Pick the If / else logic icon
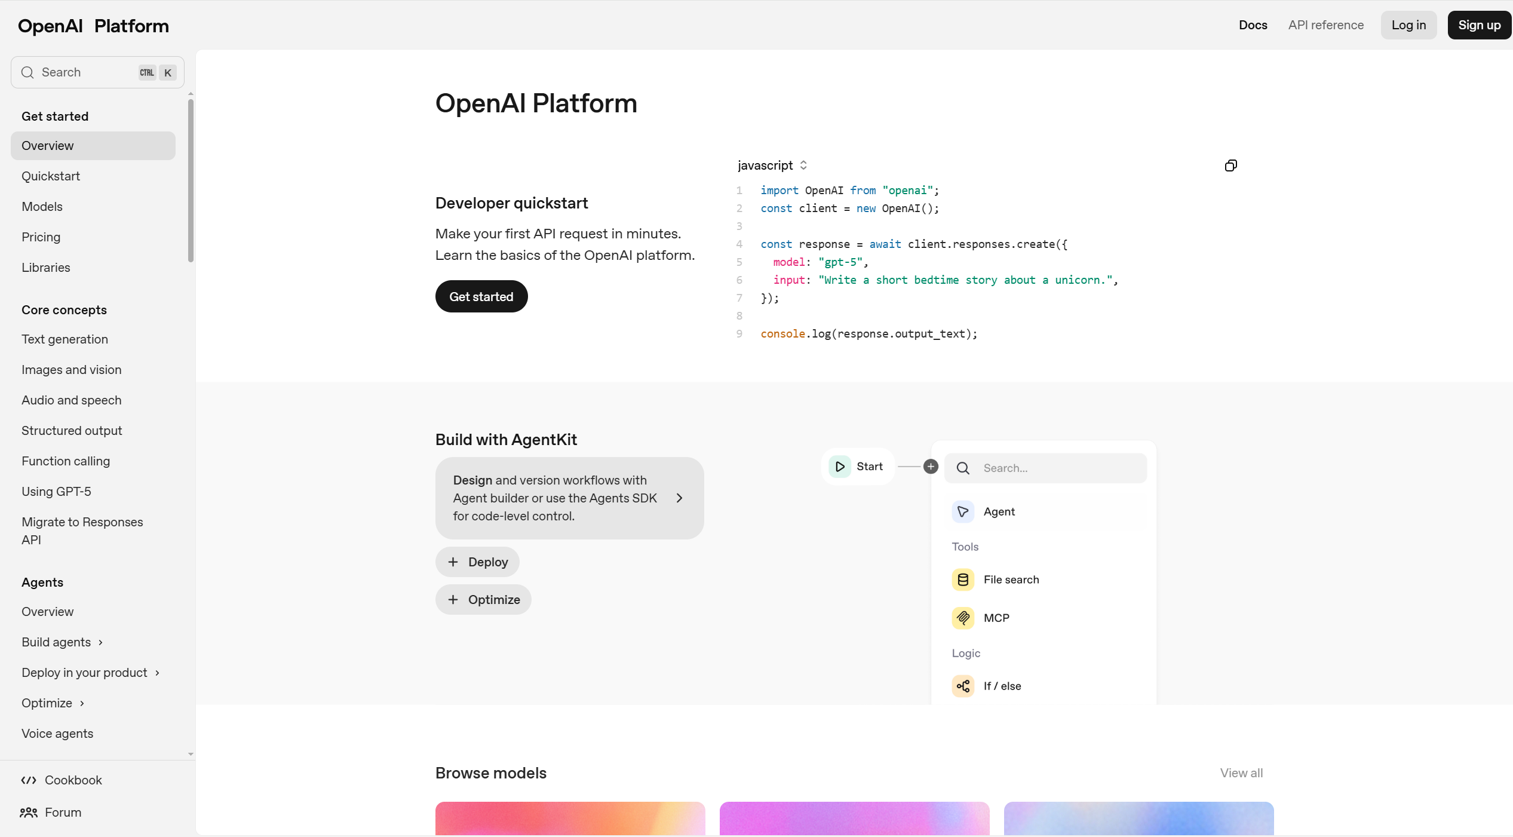 [963, 686]
